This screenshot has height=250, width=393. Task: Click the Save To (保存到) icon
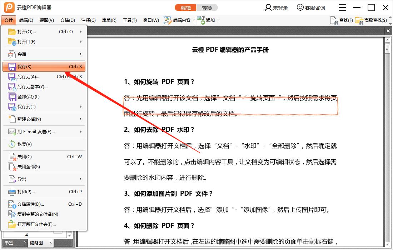click(12, 107)
